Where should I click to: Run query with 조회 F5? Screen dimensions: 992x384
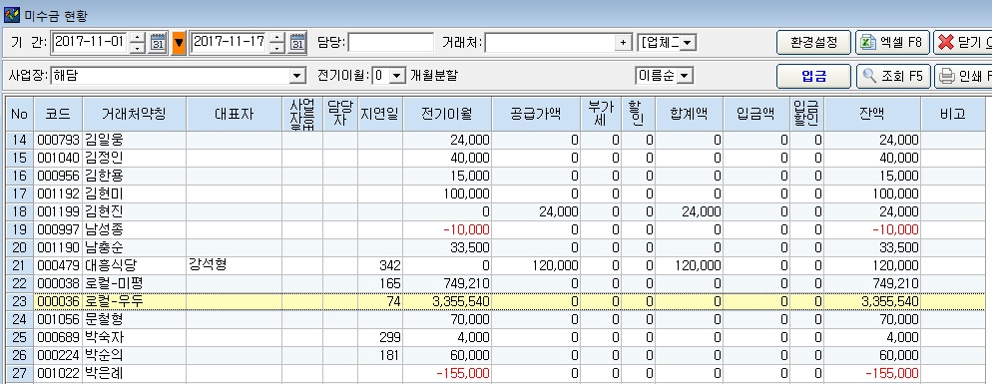892,76
